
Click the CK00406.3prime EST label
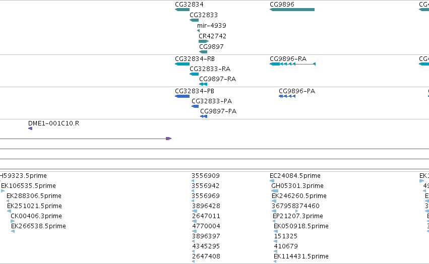36,216
